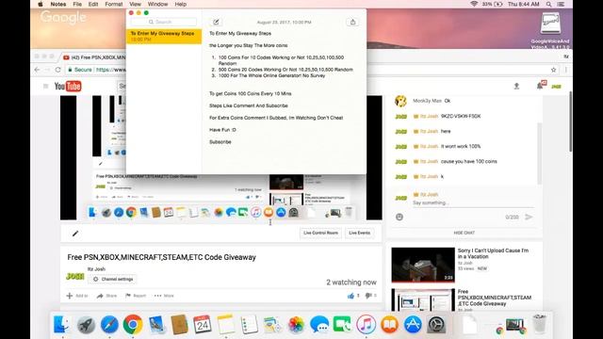This screenshot has width=603, height=339.
Task: Report the video
Action: 136,296
